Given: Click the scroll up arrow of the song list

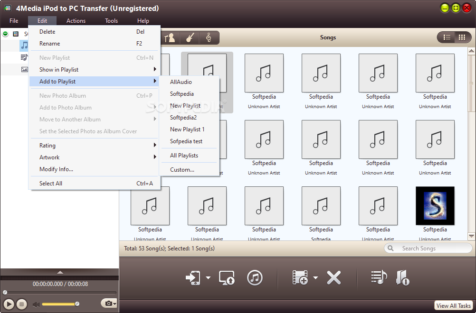Looking at the screenshot, I should (x=471, y=51).
